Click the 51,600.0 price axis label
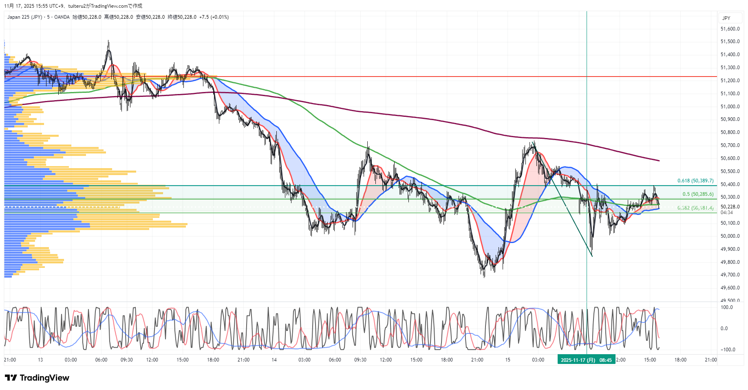Viewport: 748px width, 390px height. click(x=730, y=29)
